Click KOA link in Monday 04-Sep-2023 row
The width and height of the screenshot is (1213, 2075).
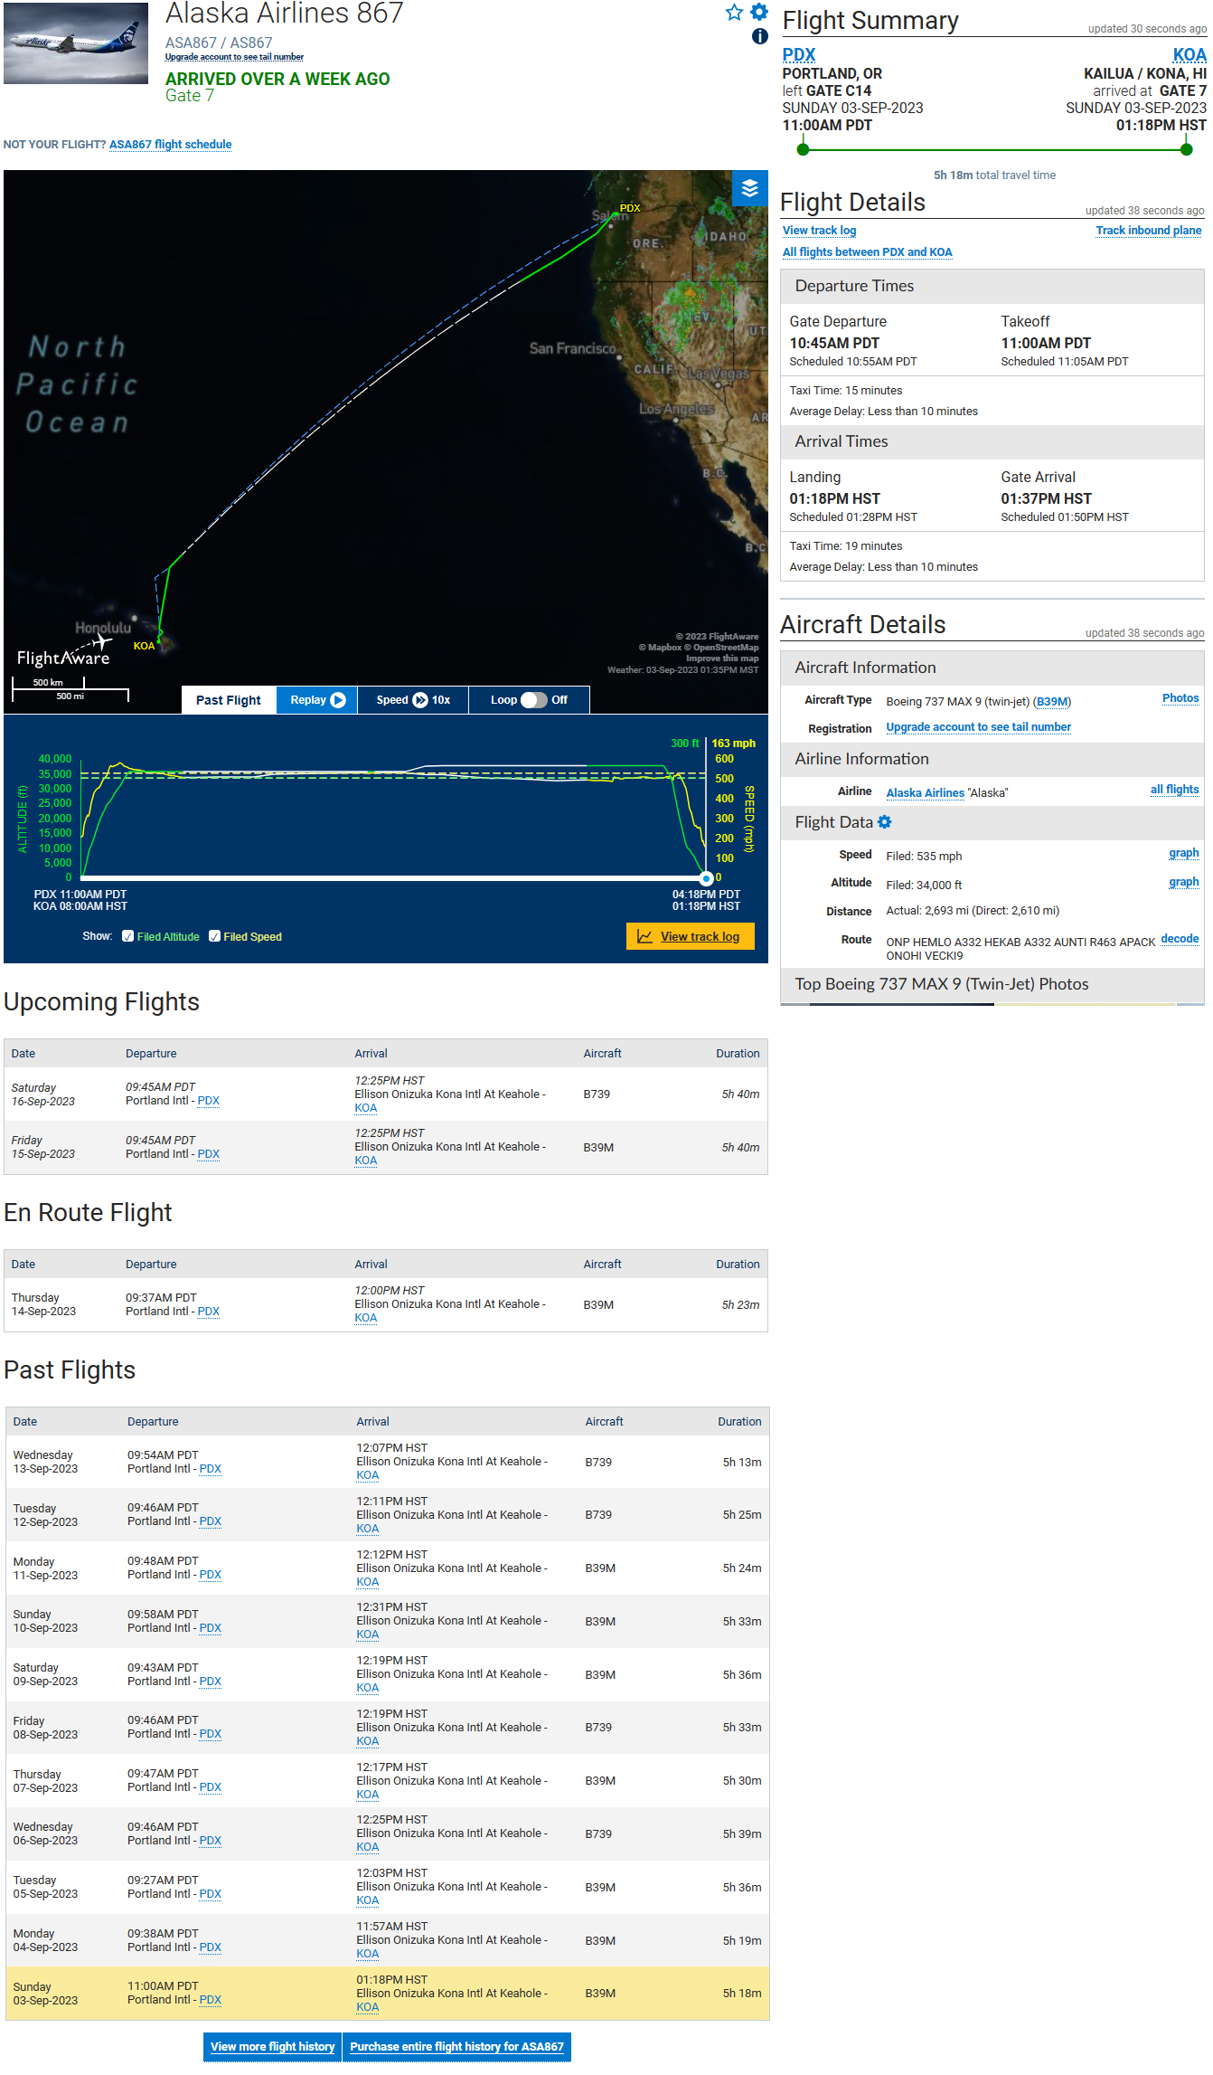(x=368, y=1954)
